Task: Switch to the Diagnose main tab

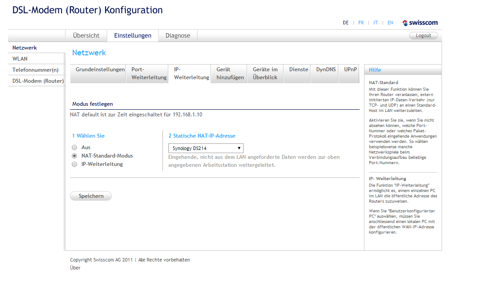Action: pos(178,35)
